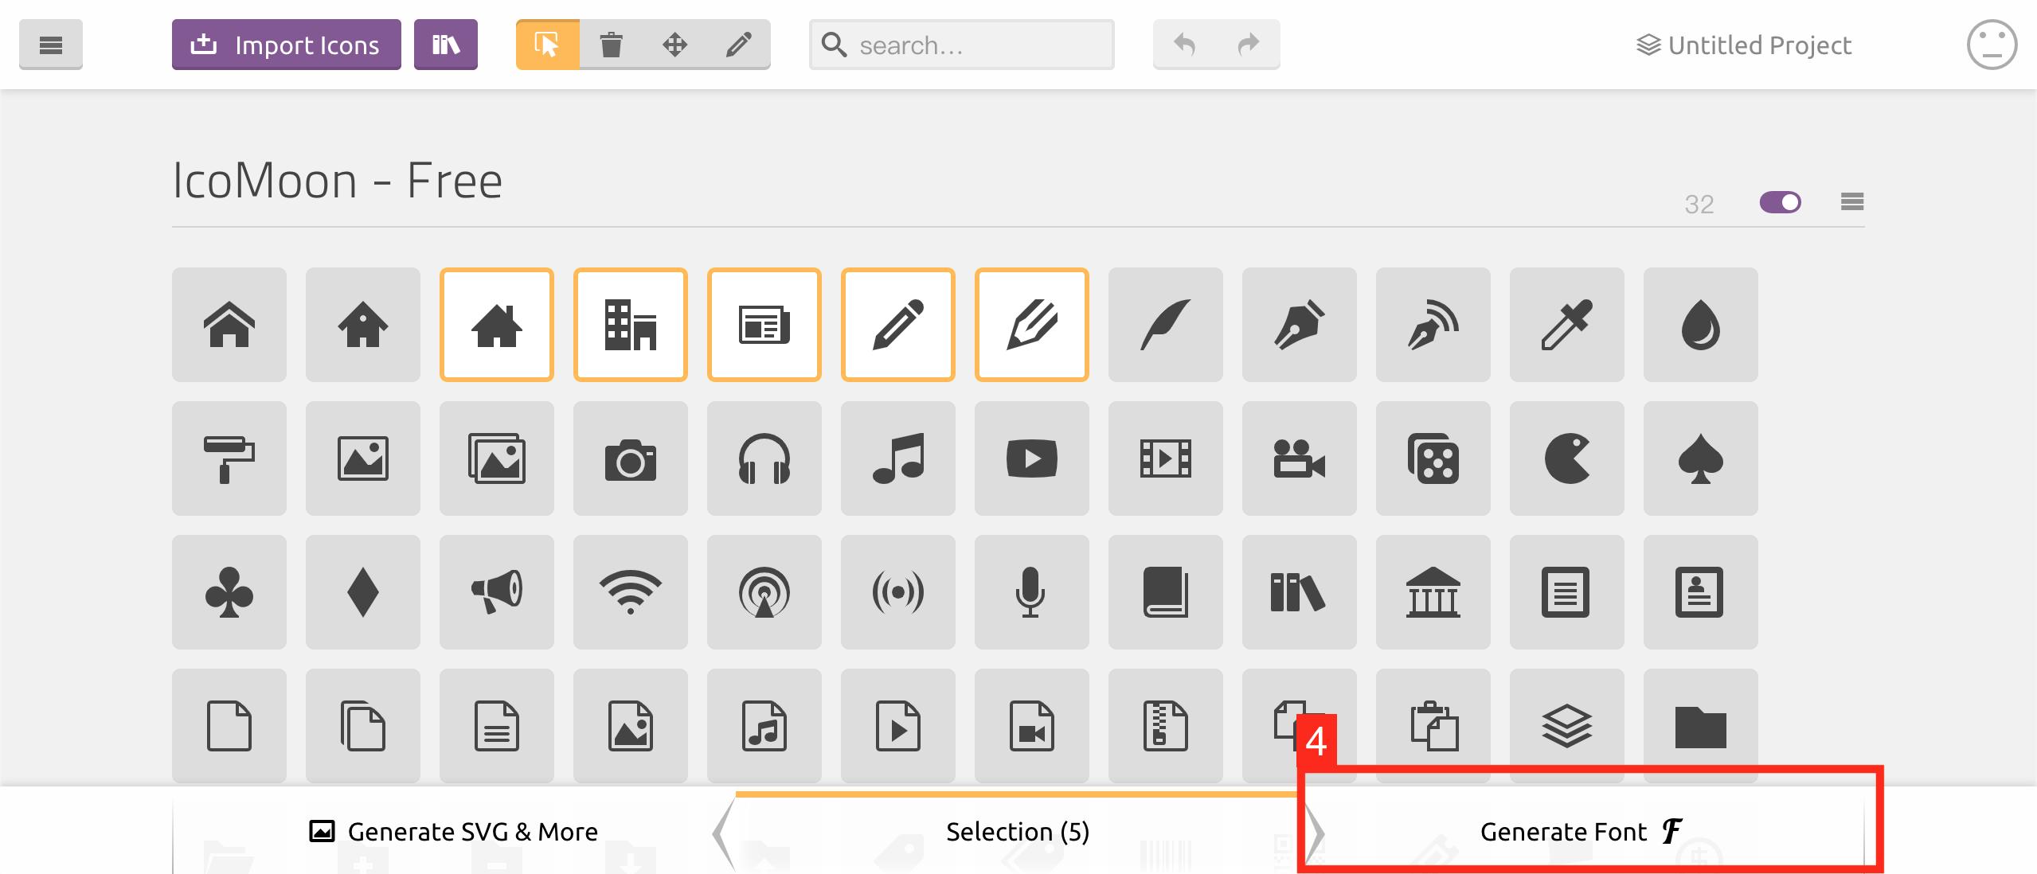Focus the icon search field
Image resolution: width=2037 pixels, height=874 pixels.
pos(961,45)
